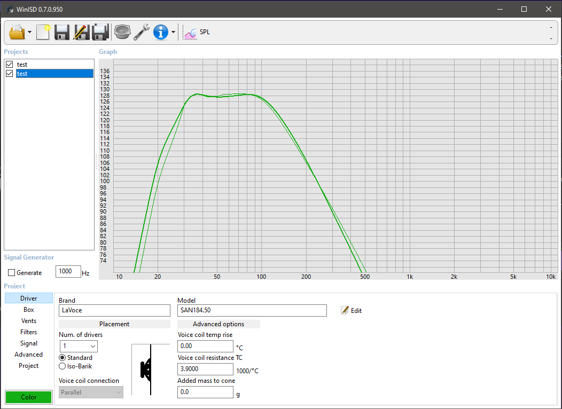Minimize the WinISD window
The height and width of the screenshot is (409, 562).
pyautogui.click(x=500, y=9)
